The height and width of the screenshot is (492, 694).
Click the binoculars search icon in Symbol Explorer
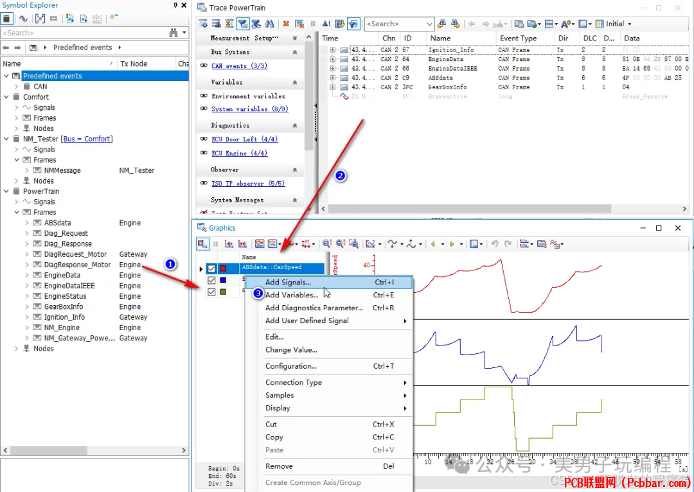(173, 33)
